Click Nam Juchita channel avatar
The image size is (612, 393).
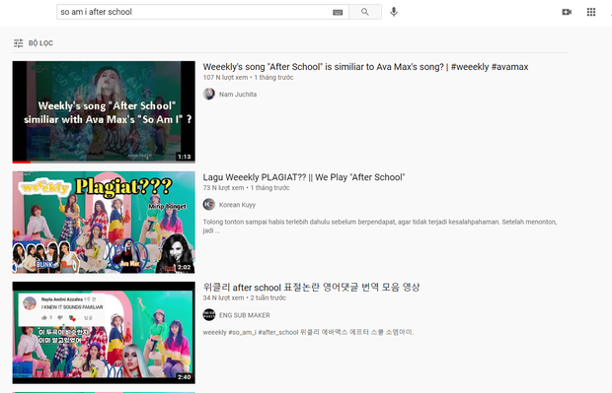click(x=209, y=94)
